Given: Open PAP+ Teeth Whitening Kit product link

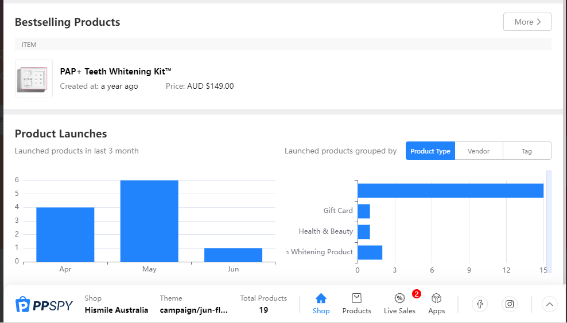Looking at the screenshot, I should (x=116, y=72).
